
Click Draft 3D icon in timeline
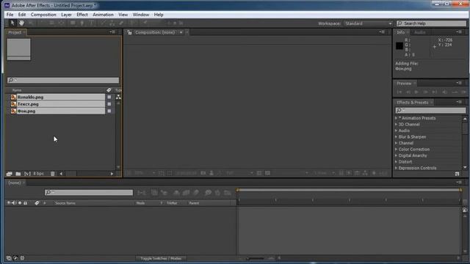[164, 192]
